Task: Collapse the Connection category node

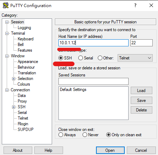Action: pos(7,90)
